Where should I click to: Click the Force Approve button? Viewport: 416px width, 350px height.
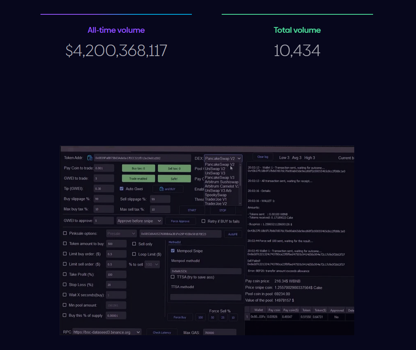180,221
